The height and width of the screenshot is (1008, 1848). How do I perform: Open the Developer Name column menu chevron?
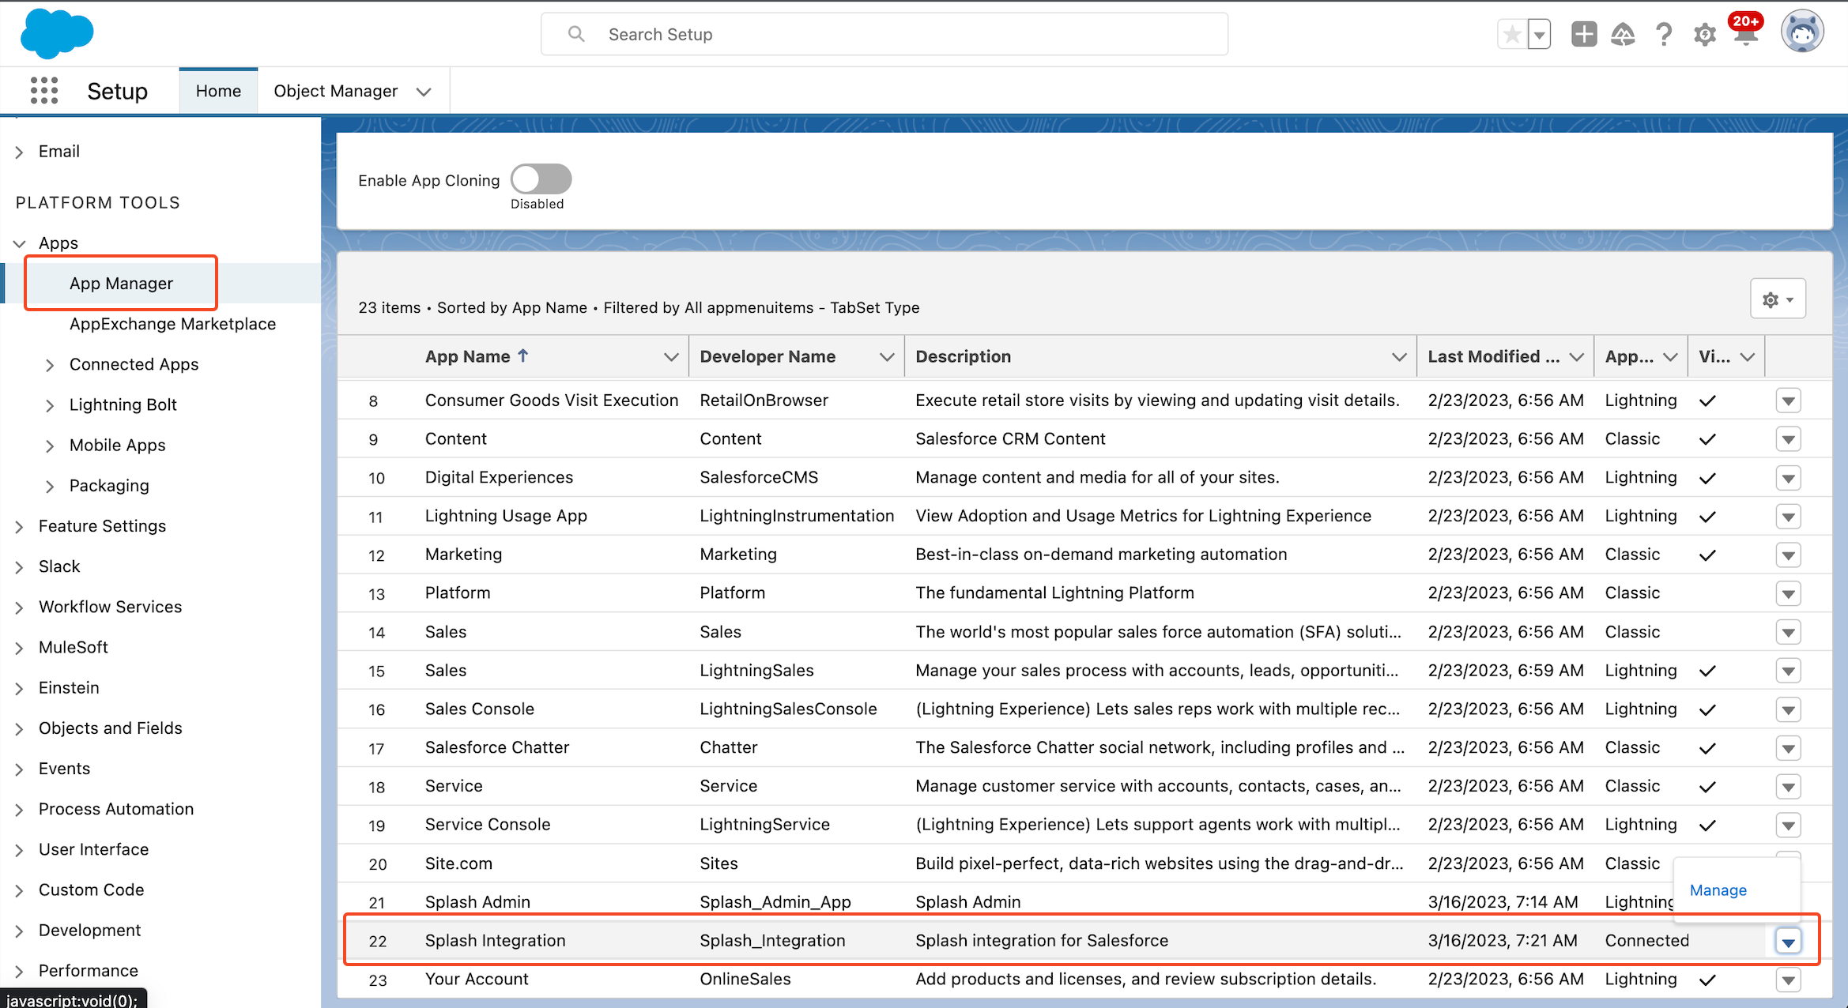tap(886, 357)
